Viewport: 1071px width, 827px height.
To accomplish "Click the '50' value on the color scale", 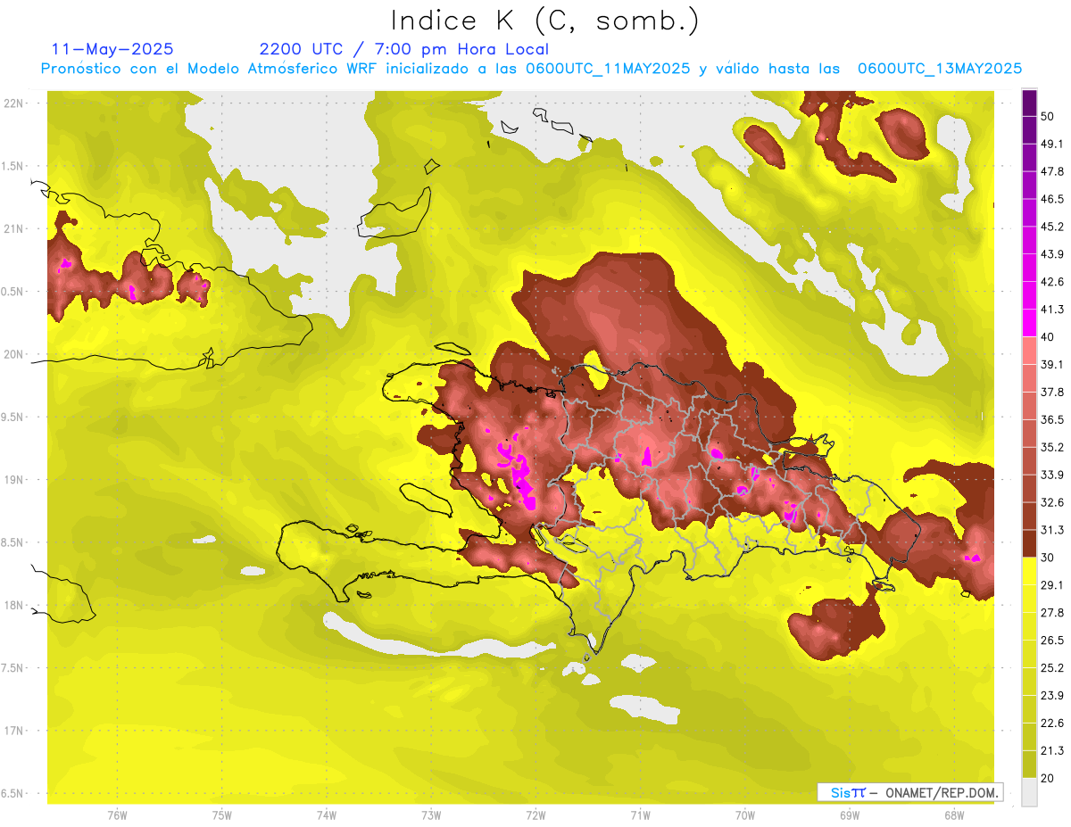I will (1048, 116).
